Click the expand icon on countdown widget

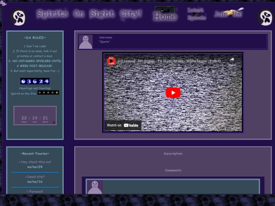click(x=54, y=123)
